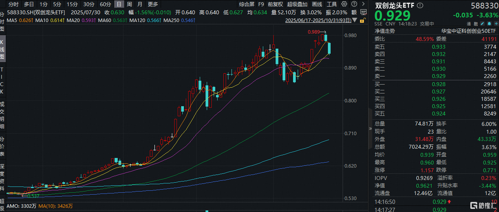Viewport: 499px width, 212px height.
Task: Select the 分时图 sidebar tab
Action: click(2, 21)
